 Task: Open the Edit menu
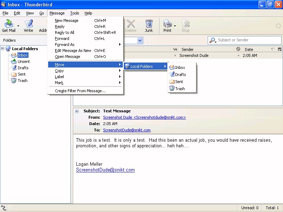tap(17, 13)
